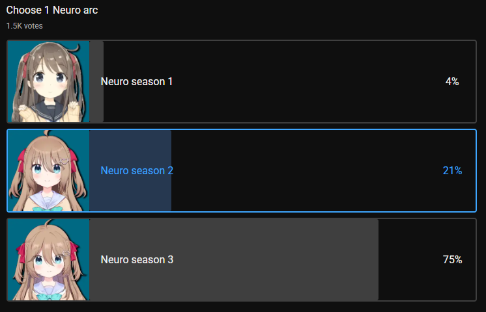Select the Neuro season 2 label text
The image size is (486, 312).
click(137, 171)
